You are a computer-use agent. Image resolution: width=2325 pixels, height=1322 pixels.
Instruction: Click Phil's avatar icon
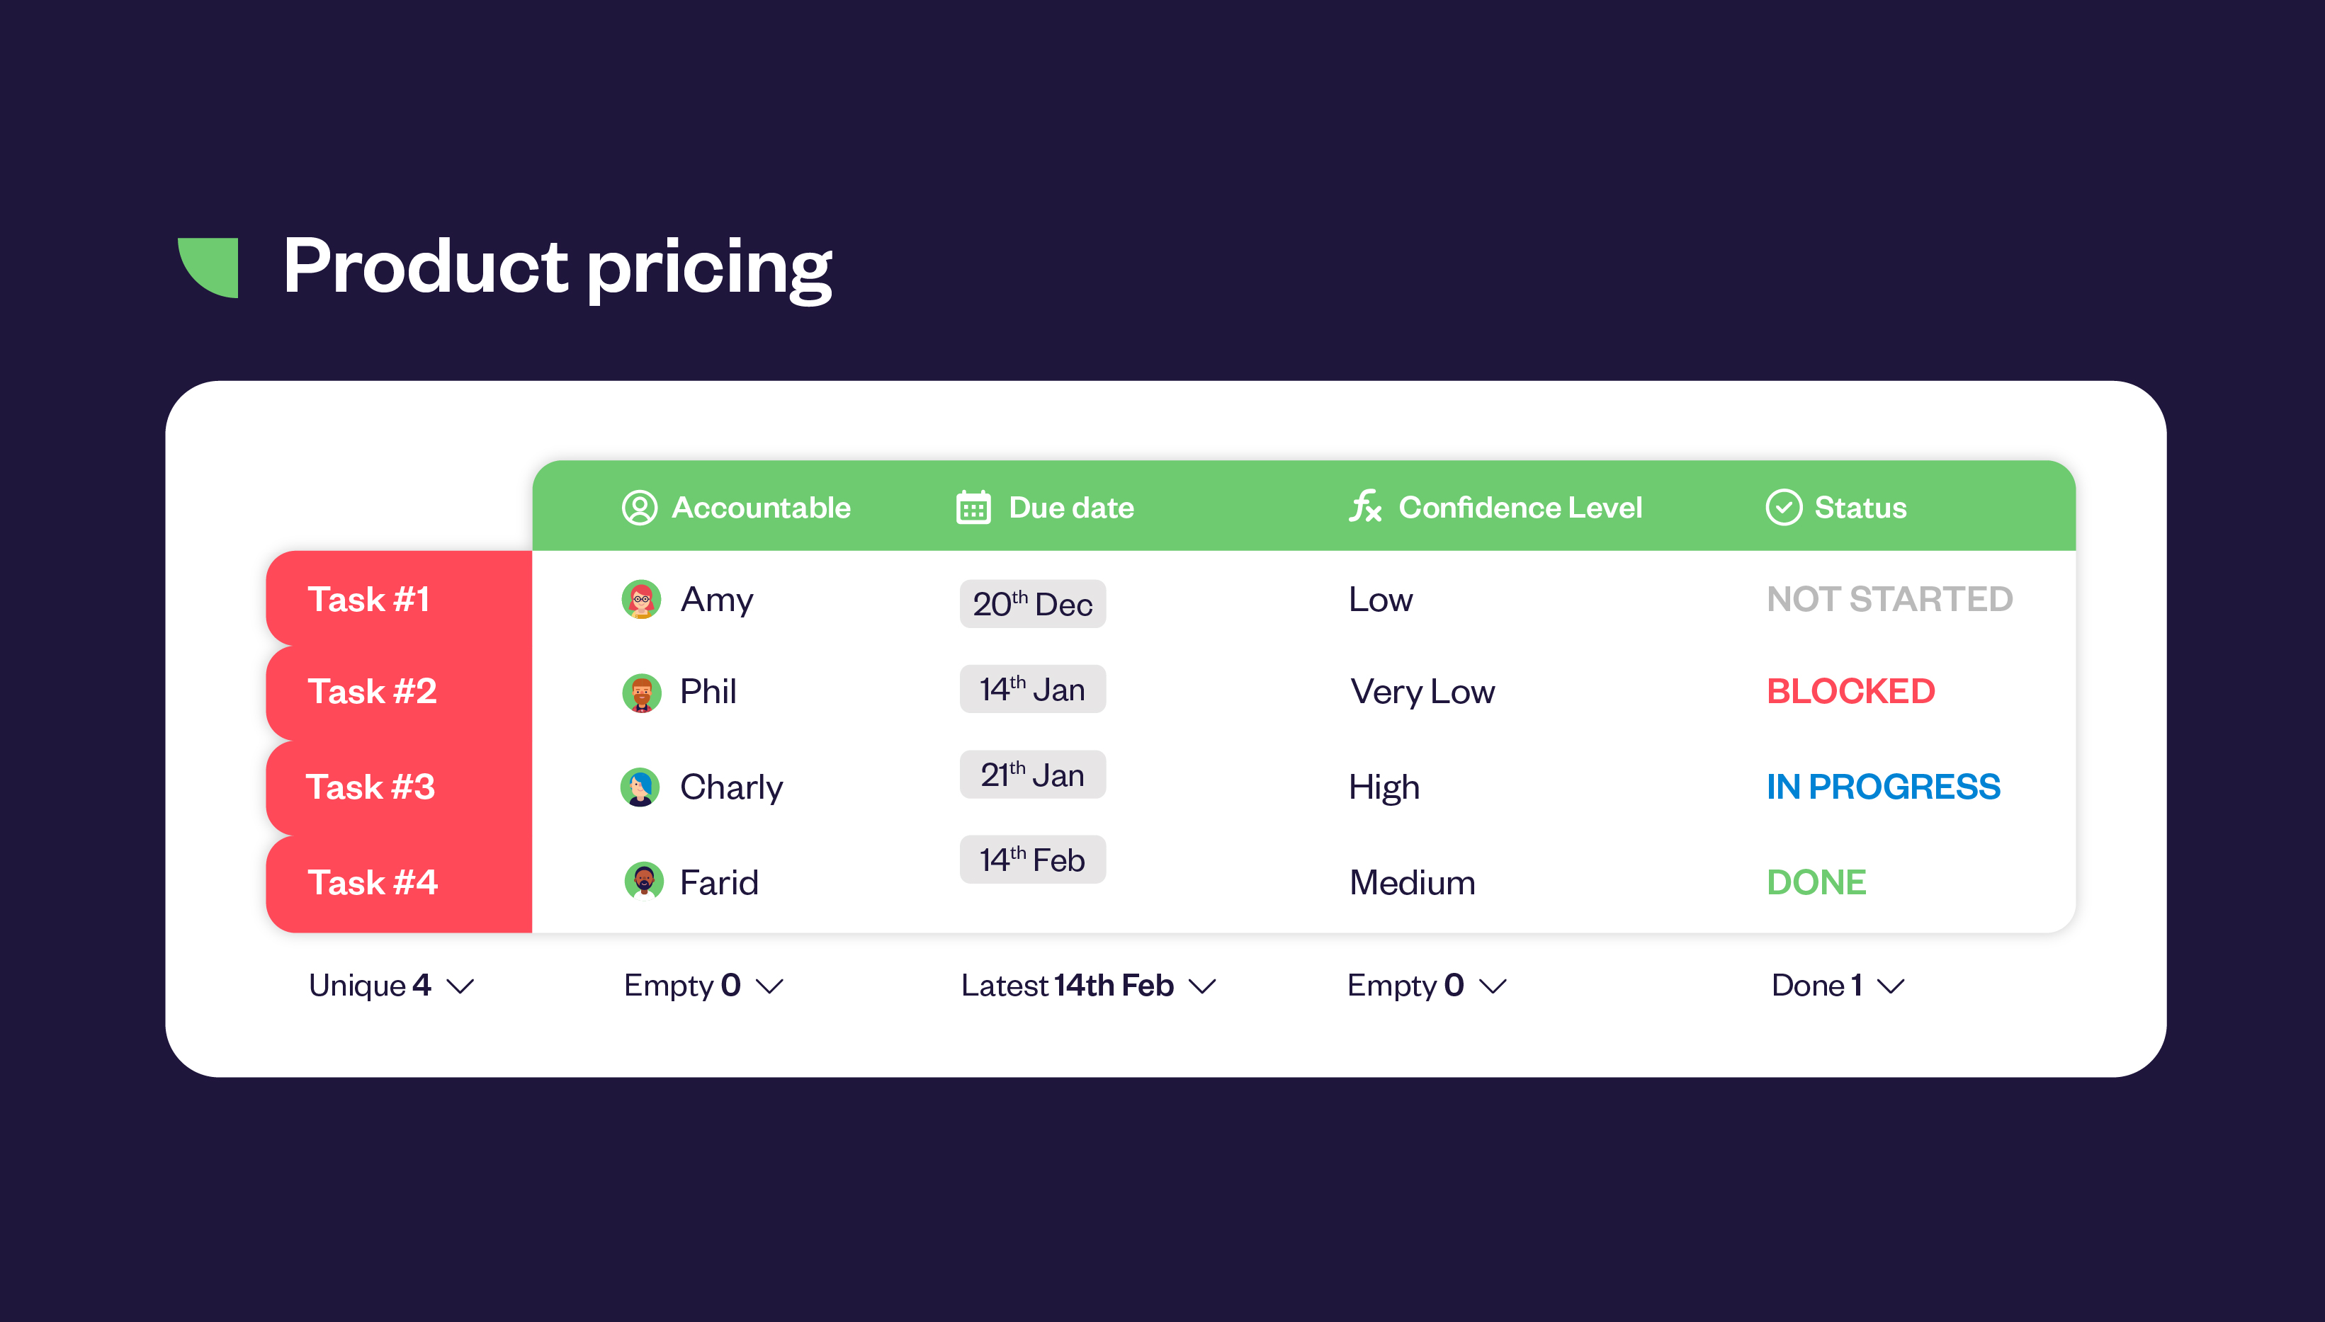(641, 693)
